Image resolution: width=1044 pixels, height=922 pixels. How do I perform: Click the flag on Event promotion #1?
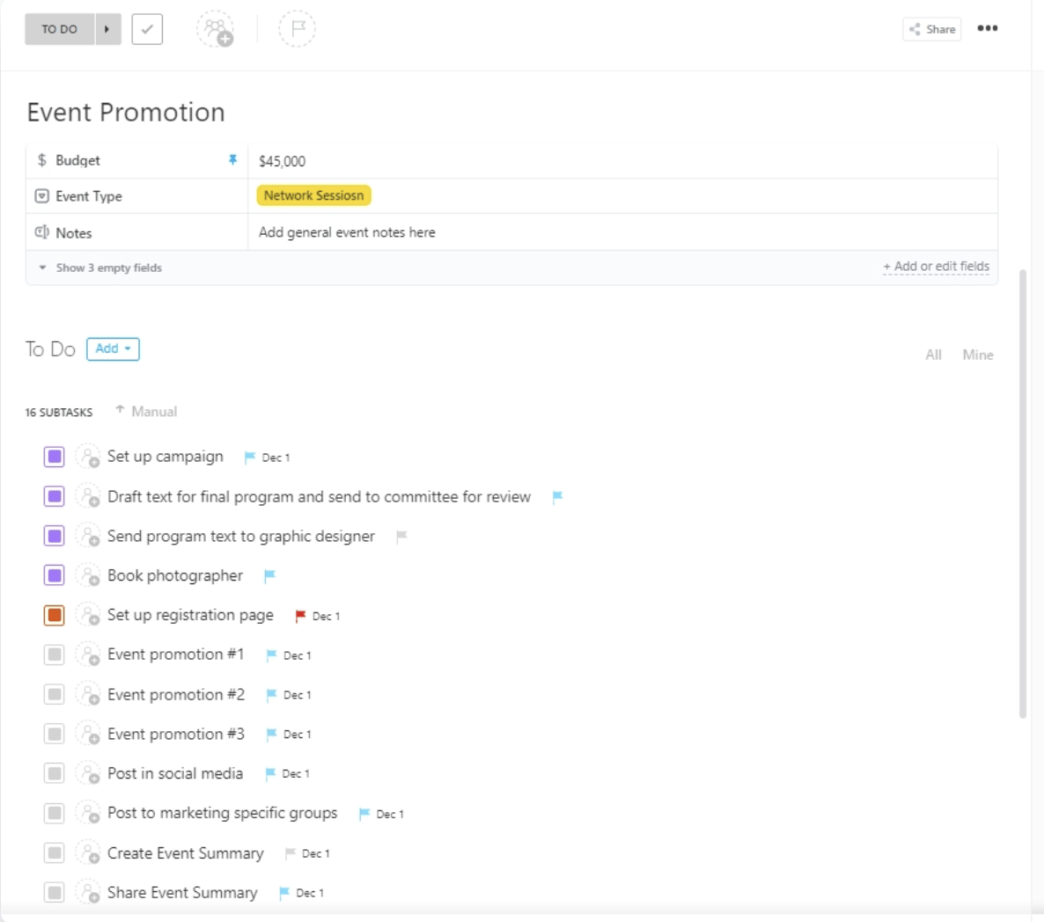pyautogui.click(x=271, y=655)
